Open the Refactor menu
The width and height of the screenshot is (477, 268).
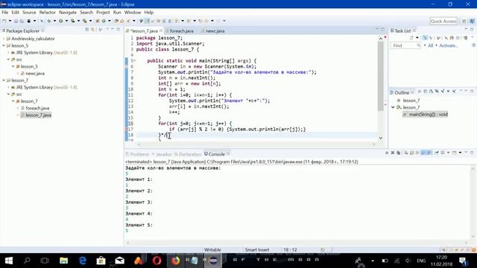click(47, 13)
